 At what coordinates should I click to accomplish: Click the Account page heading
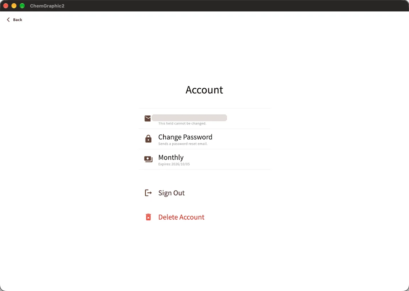pos(204,90)
